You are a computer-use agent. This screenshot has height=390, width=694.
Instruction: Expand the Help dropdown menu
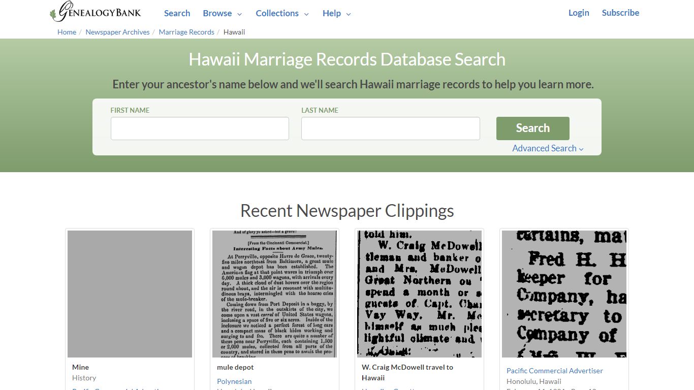pyautogui.click(x=336, y=13)
